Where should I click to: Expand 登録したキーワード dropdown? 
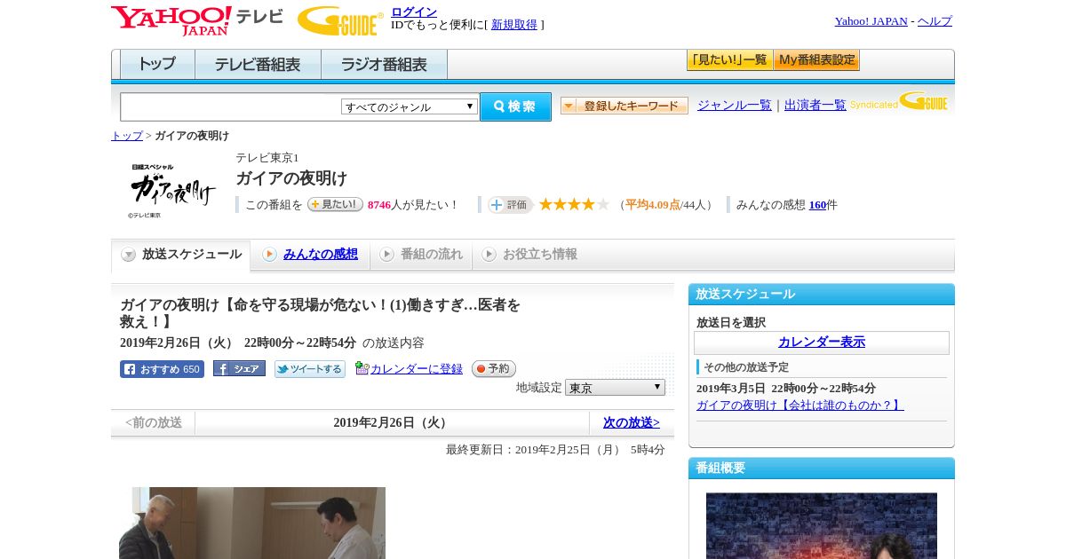point(624,106)
